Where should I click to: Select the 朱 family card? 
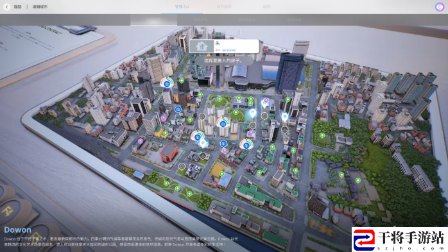point(224,46)
